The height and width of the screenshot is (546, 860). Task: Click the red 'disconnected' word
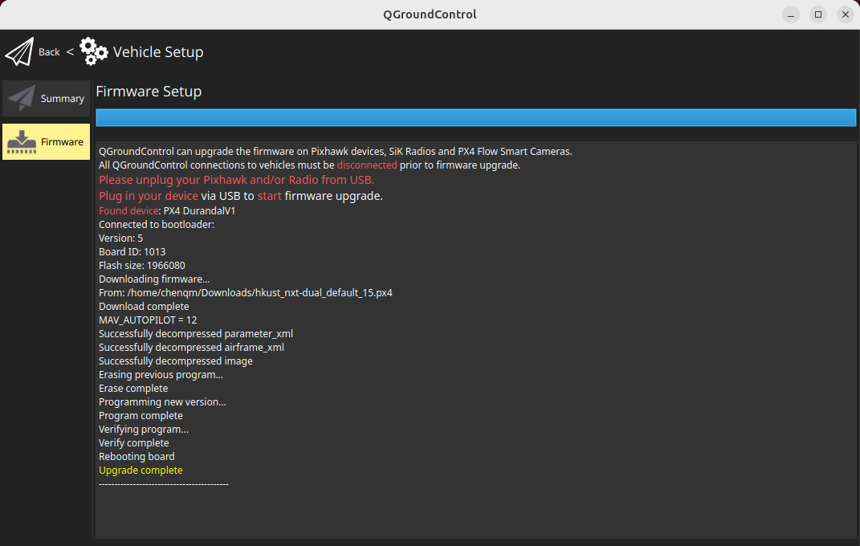[366, 165]
